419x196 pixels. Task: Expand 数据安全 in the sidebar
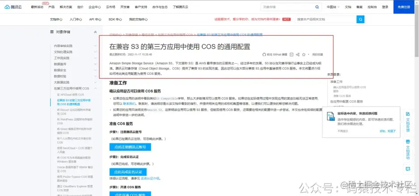(95, 70)
